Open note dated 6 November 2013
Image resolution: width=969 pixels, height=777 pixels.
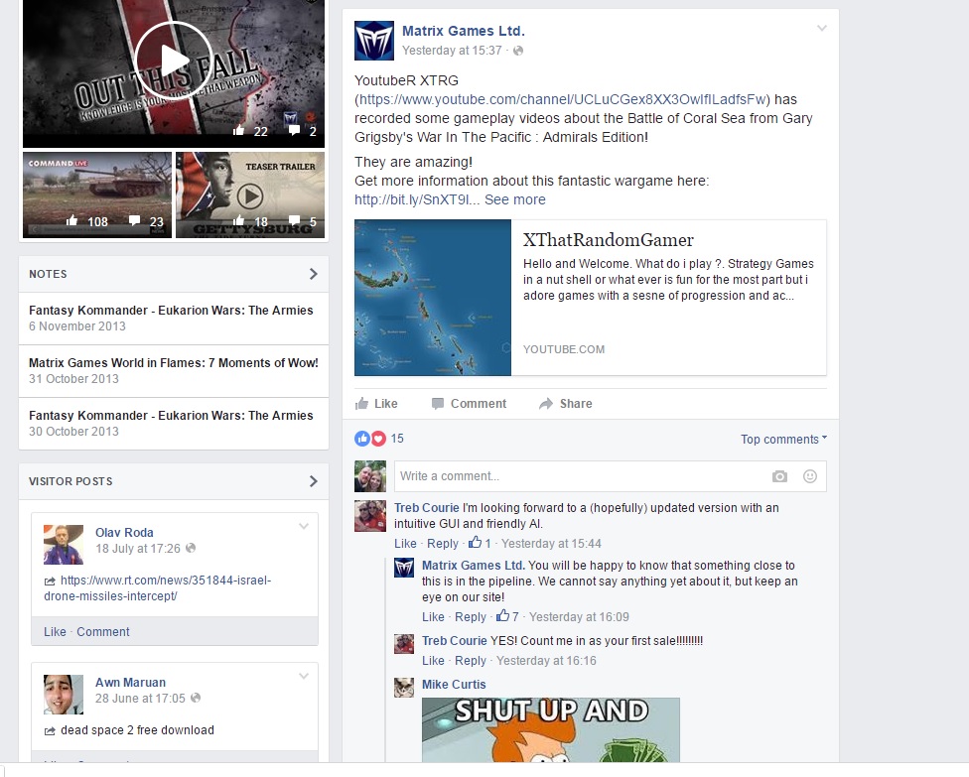[x=171, y=310]
